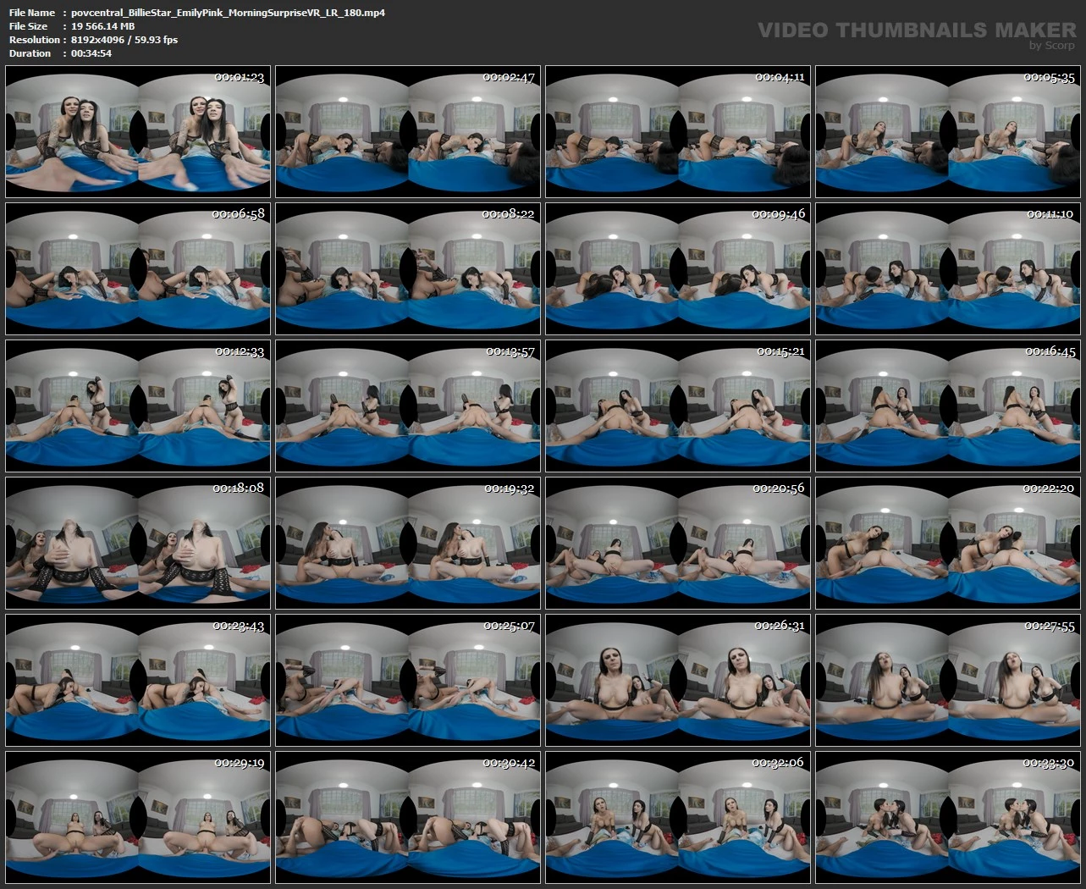Click the thumbnail at 00:29:19
The image size is (1086, 889).
click(x=138, y=817)
